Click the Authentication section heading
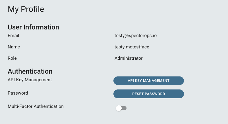This screenshot has height=124, width=228. tap(30, 71)
